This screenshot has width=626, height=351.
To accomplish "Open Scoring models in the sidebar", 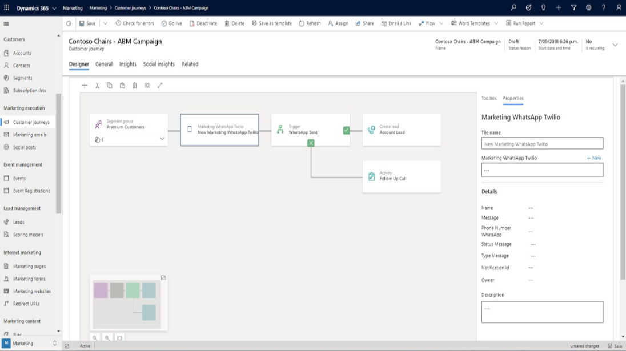I will pos(28,235).
